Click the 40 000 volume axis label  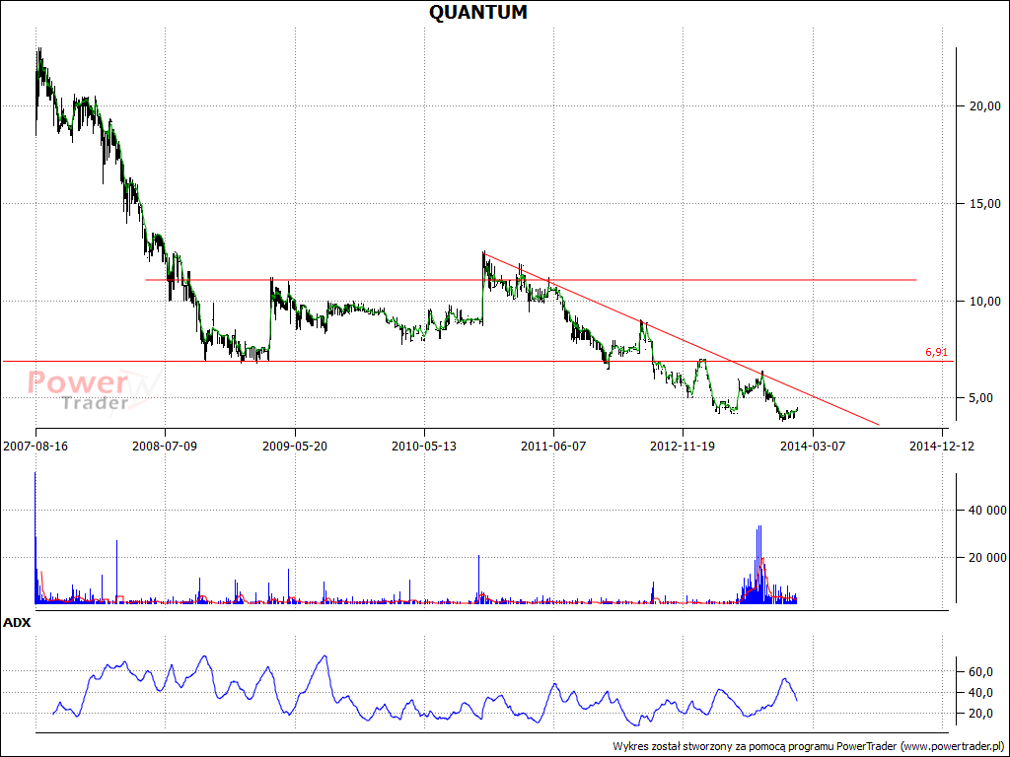pos(988,510)
